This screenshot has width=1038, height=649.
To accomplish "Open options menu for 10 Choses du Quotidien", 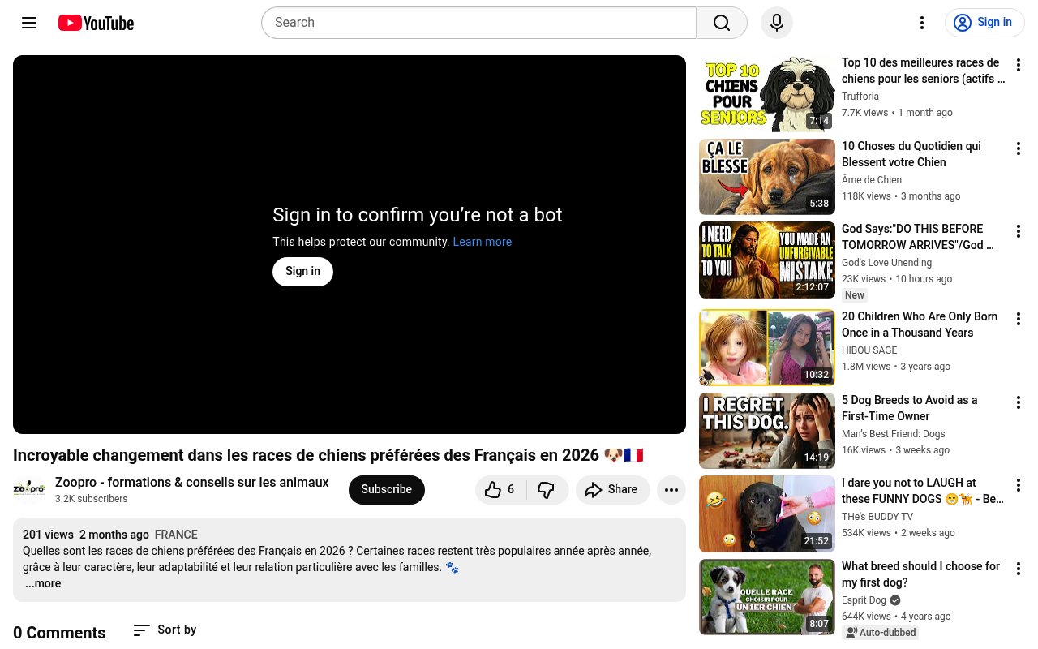I will (x=1019, y=148).
